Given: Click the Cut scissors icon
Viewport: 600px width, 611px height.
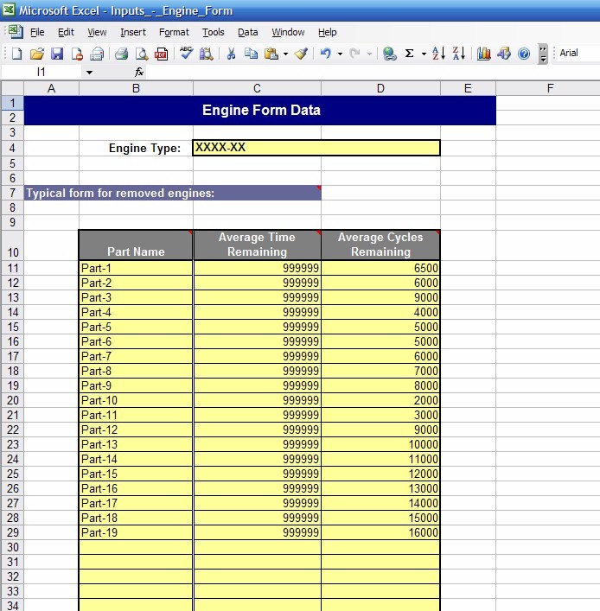Looking at the screenshot, I should 231,54.
